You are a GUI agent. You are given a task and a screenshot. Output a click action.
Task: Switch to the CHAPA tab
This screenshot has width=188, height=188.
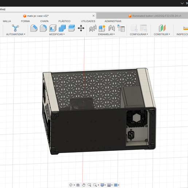point(44,21)
